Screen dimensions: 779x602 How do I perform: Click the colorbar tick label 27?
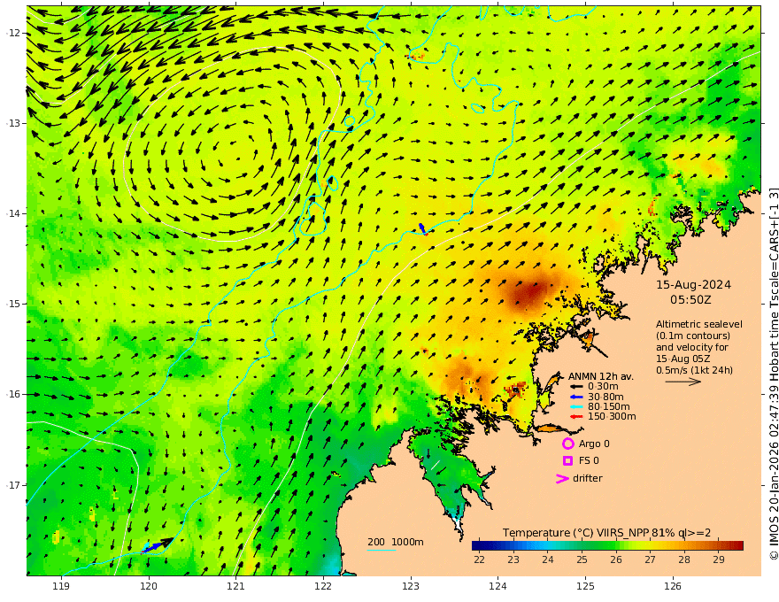(x=651, y=560)
